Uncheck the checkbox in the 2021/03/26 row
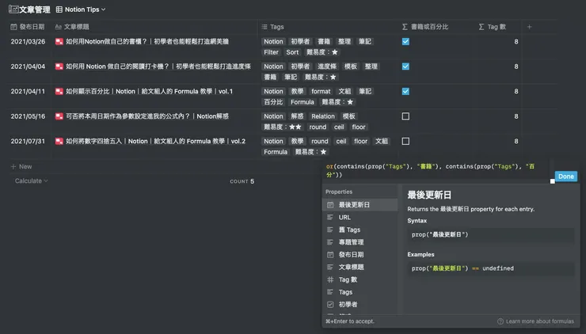 [x=405, y=41]
